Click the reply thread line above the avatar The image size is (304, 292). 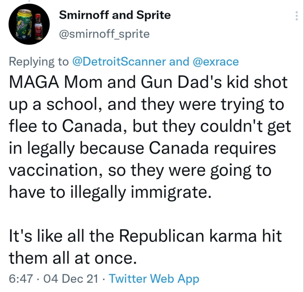point(29,1)
